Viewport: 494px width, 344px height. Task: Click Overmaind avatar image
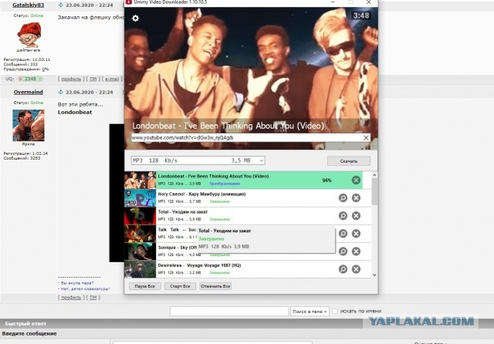coord(29,125)
